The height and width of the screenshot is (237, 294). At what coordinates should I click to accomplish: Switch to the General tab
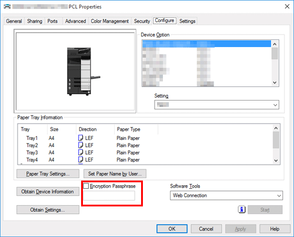[14, 21]
